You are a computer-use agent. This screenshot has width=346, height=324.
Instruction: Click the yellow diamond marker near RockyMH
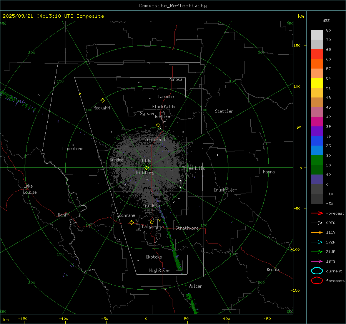(103, 100)
